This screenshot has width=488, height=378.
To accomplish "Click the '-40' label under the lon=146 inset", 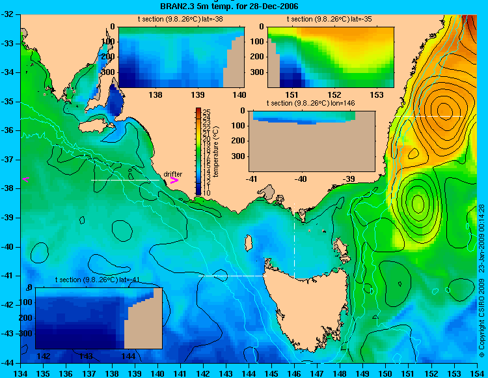I will [300, 179].
